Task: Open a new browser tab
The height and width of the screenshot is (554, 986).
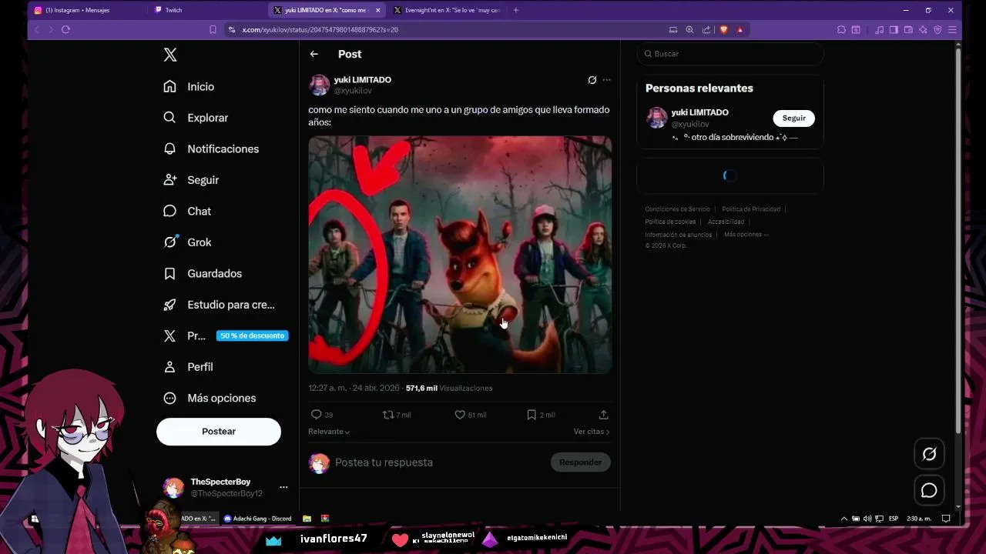Action: coord(515,10)
